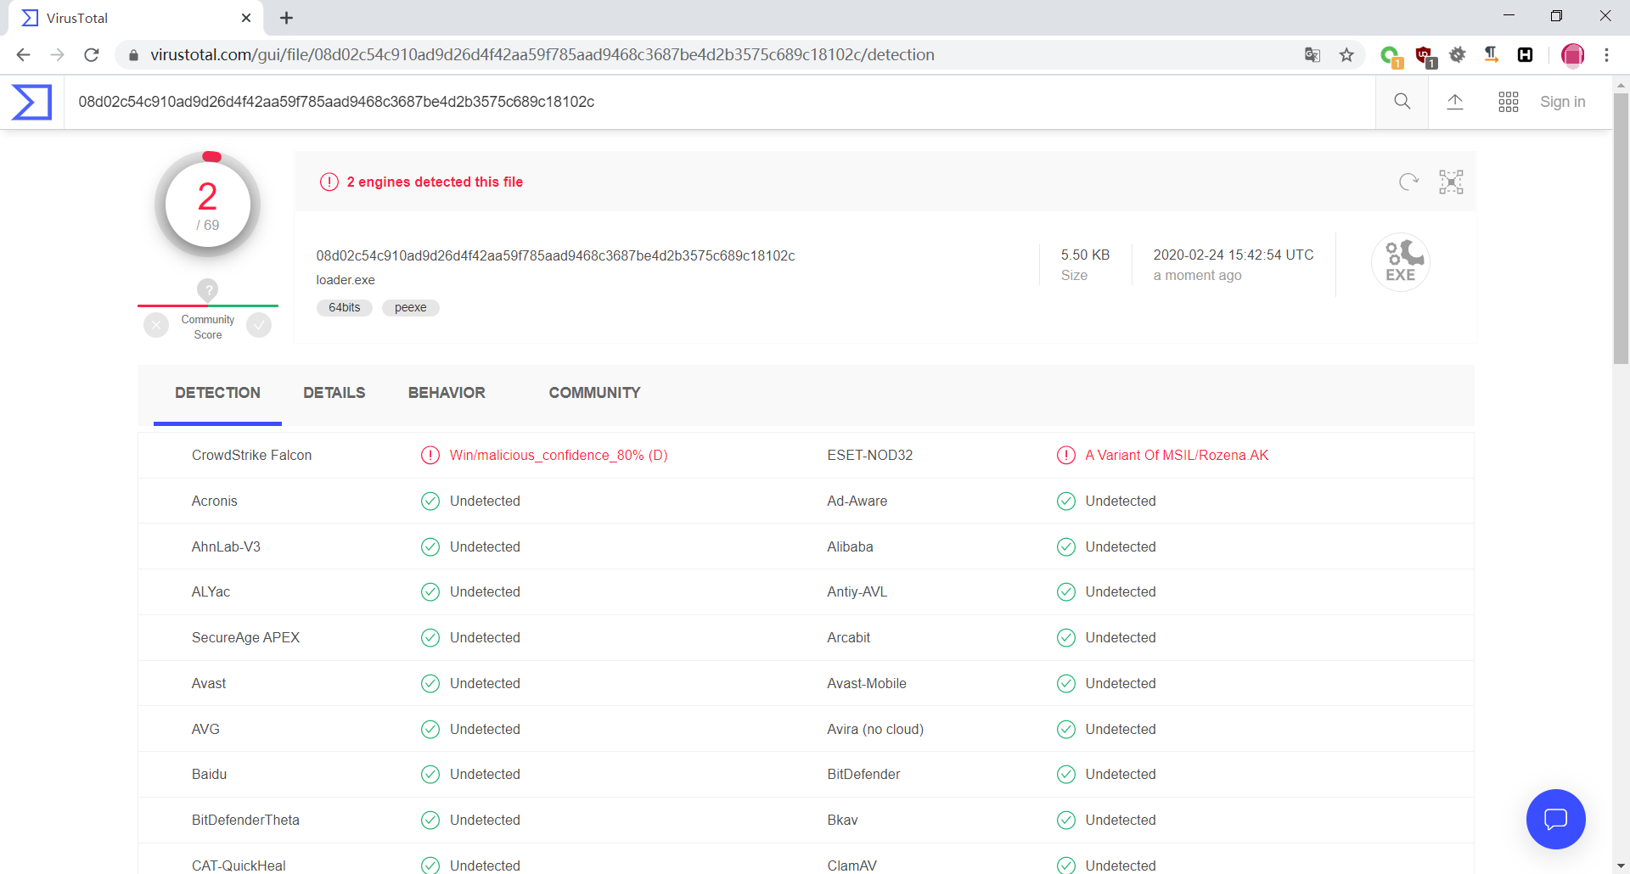The image size is (1630, 874).
Task: Click the SecureAge APEX engine name
Action: tap(245, 638)
